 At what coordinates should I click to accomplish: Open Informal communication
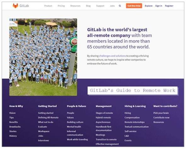(x=75, y=133)
